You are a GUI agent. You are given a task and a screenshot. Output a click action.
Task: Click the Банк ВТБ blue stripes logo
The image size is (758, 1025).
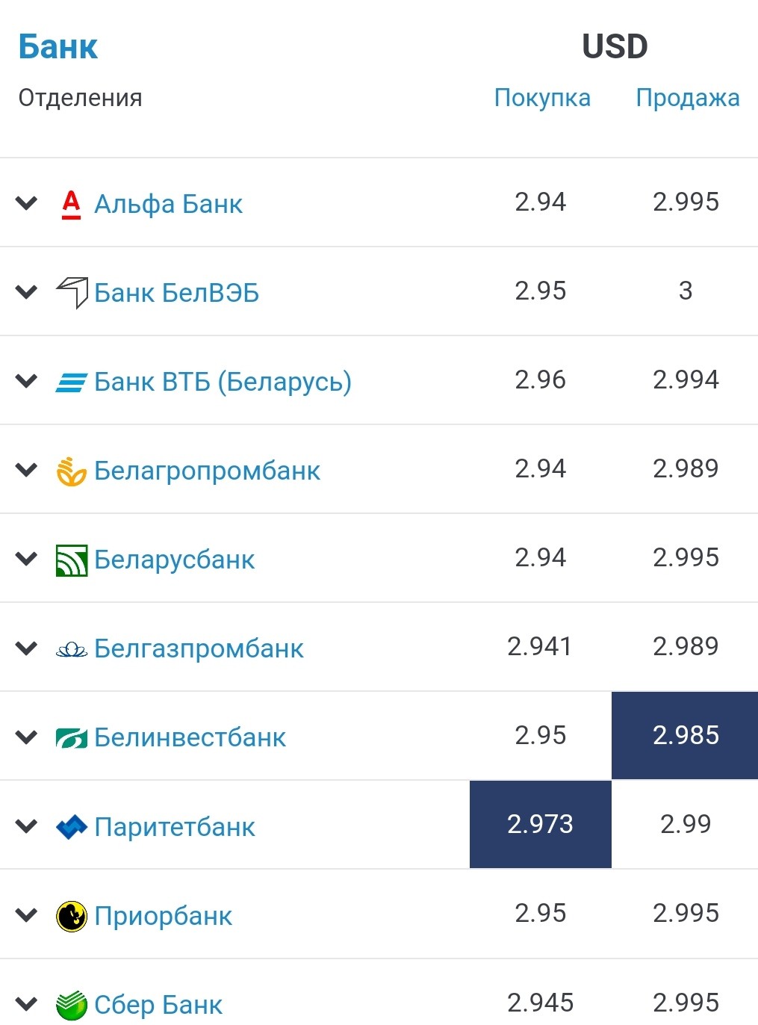pyautogui.click(x=72, y=382)
